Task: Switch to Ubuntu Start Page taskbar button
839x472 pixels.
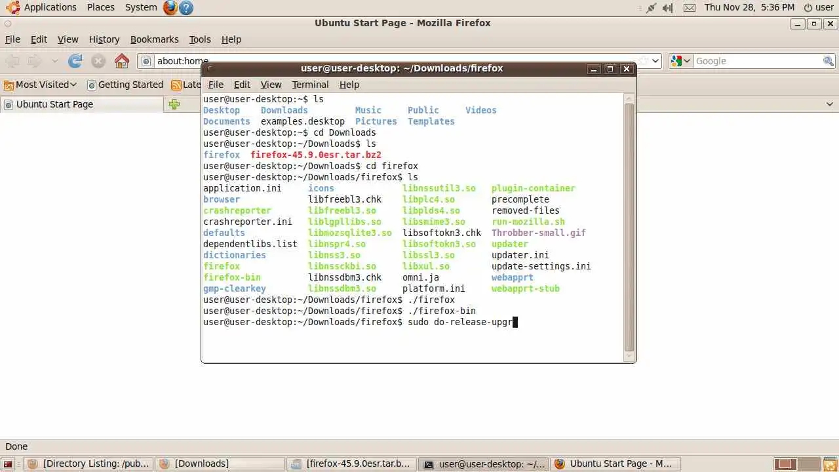Action: tap(615, 464)
